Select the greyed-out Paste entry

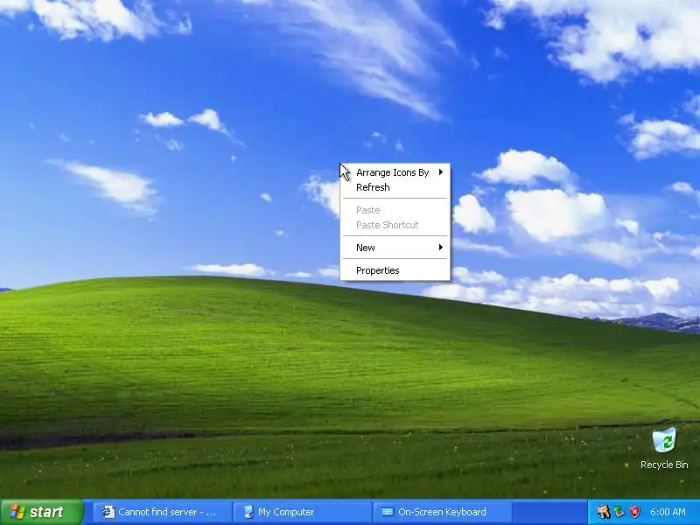pos(395,210)
